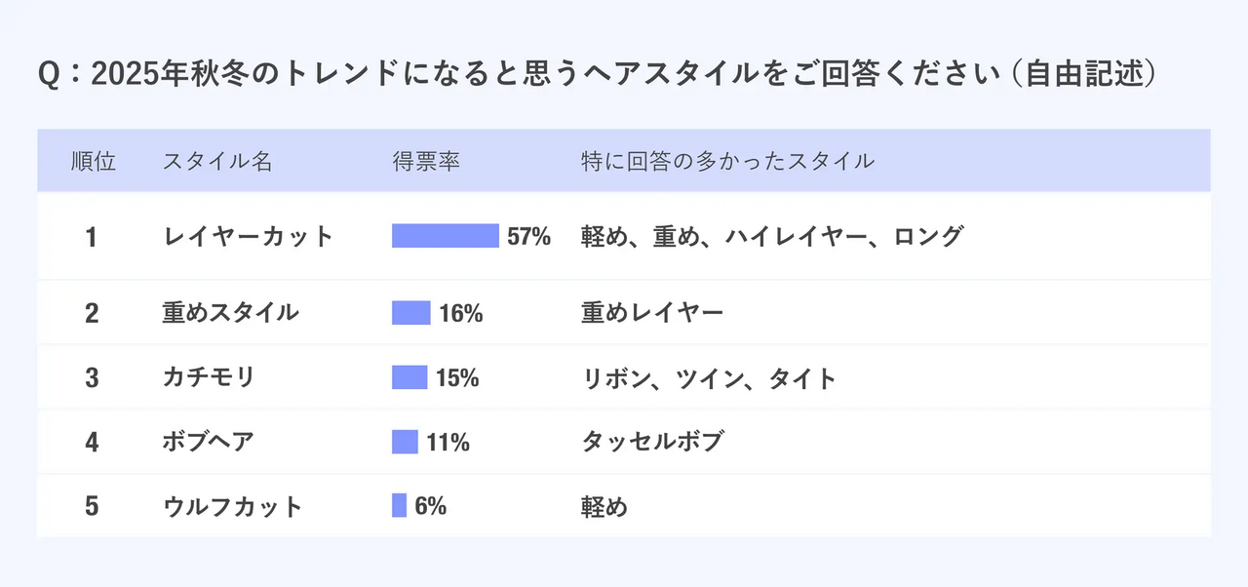Select the 重めスタイル style name
Viewport: 1248px width, 587px height.
pos(230,313)
